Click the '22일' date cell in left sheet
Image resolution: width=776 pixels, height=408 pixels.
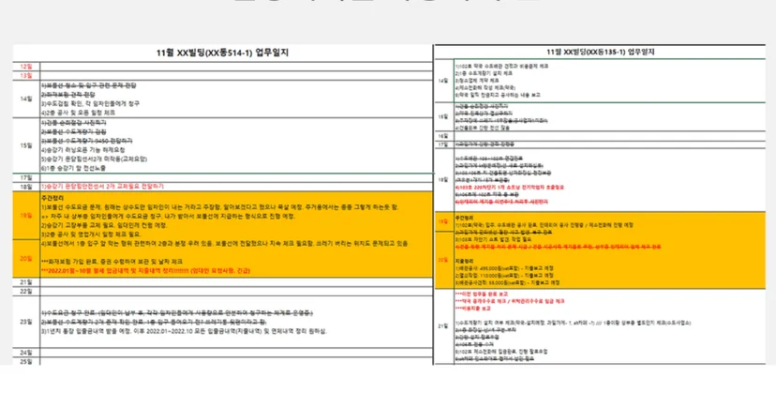click(26, 291)
